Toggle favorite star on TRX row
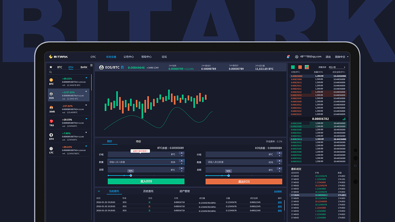The image size is (395, 222). (86, 119)
